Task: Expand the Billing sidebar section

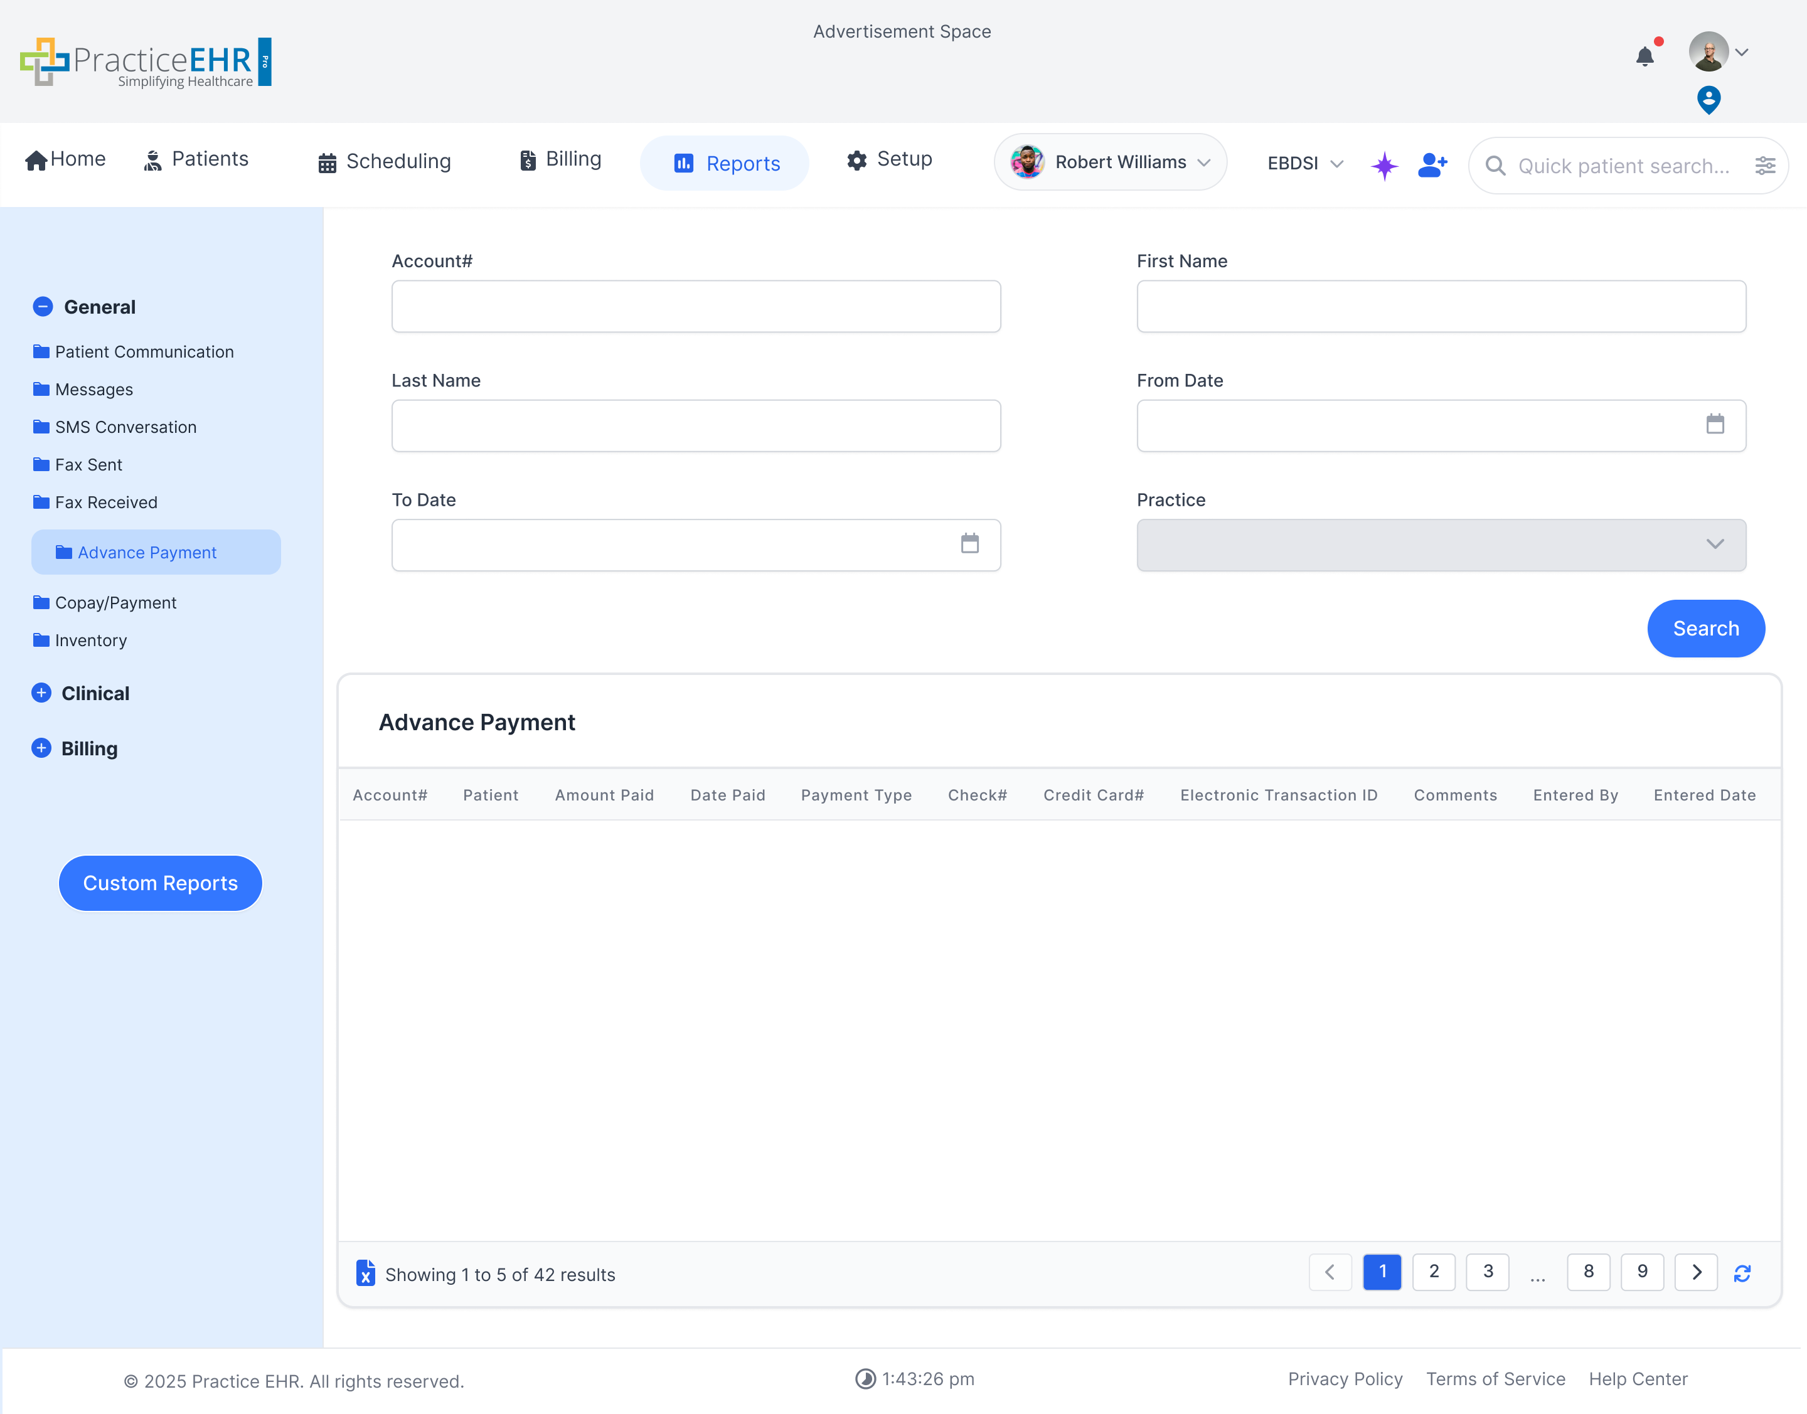Action: pyautogui.click(x=41, y=748)
